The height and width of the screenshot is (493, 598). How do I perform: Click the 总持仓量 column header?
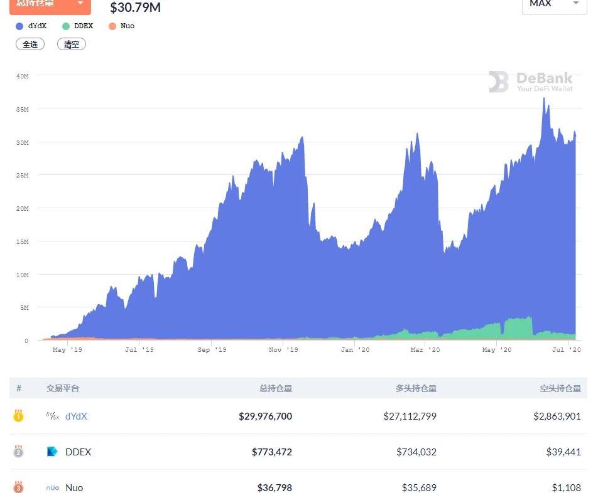275,388
